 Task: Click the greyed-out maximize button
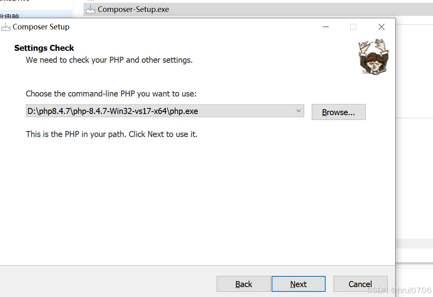click(x=353, y=27)
